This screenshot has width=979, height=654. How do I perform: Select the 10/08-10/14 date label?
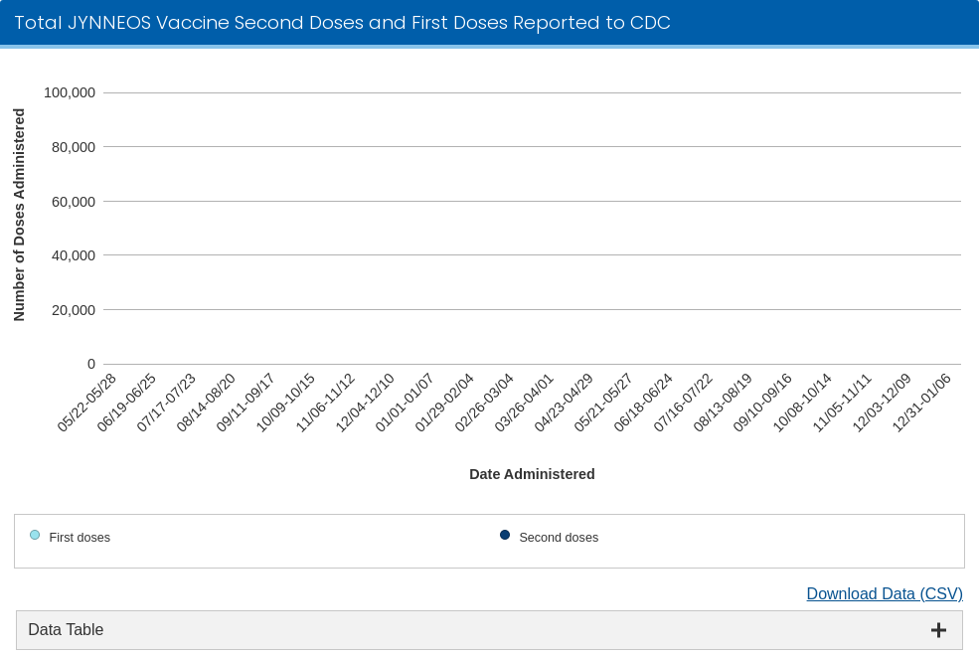tap(803, 403)
